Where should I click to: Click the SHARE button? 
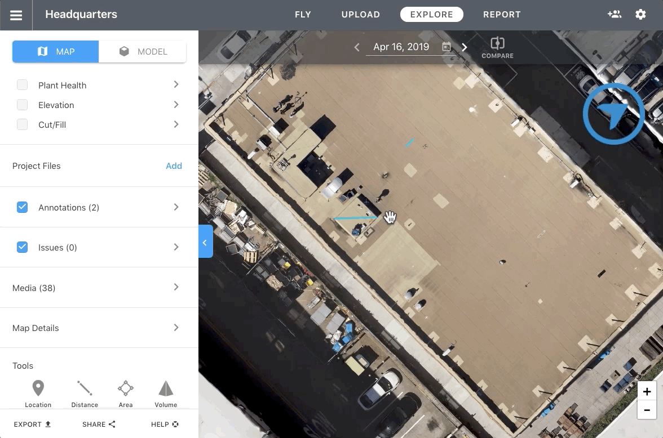click(99, 424)
